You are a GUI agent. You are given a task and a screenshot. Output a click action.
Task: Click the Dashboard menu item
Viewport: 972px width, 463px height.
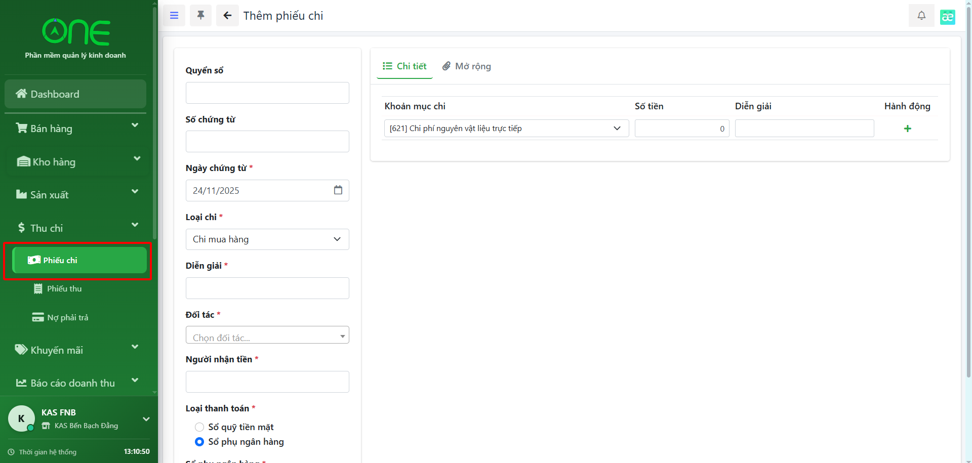coord(75,94)
